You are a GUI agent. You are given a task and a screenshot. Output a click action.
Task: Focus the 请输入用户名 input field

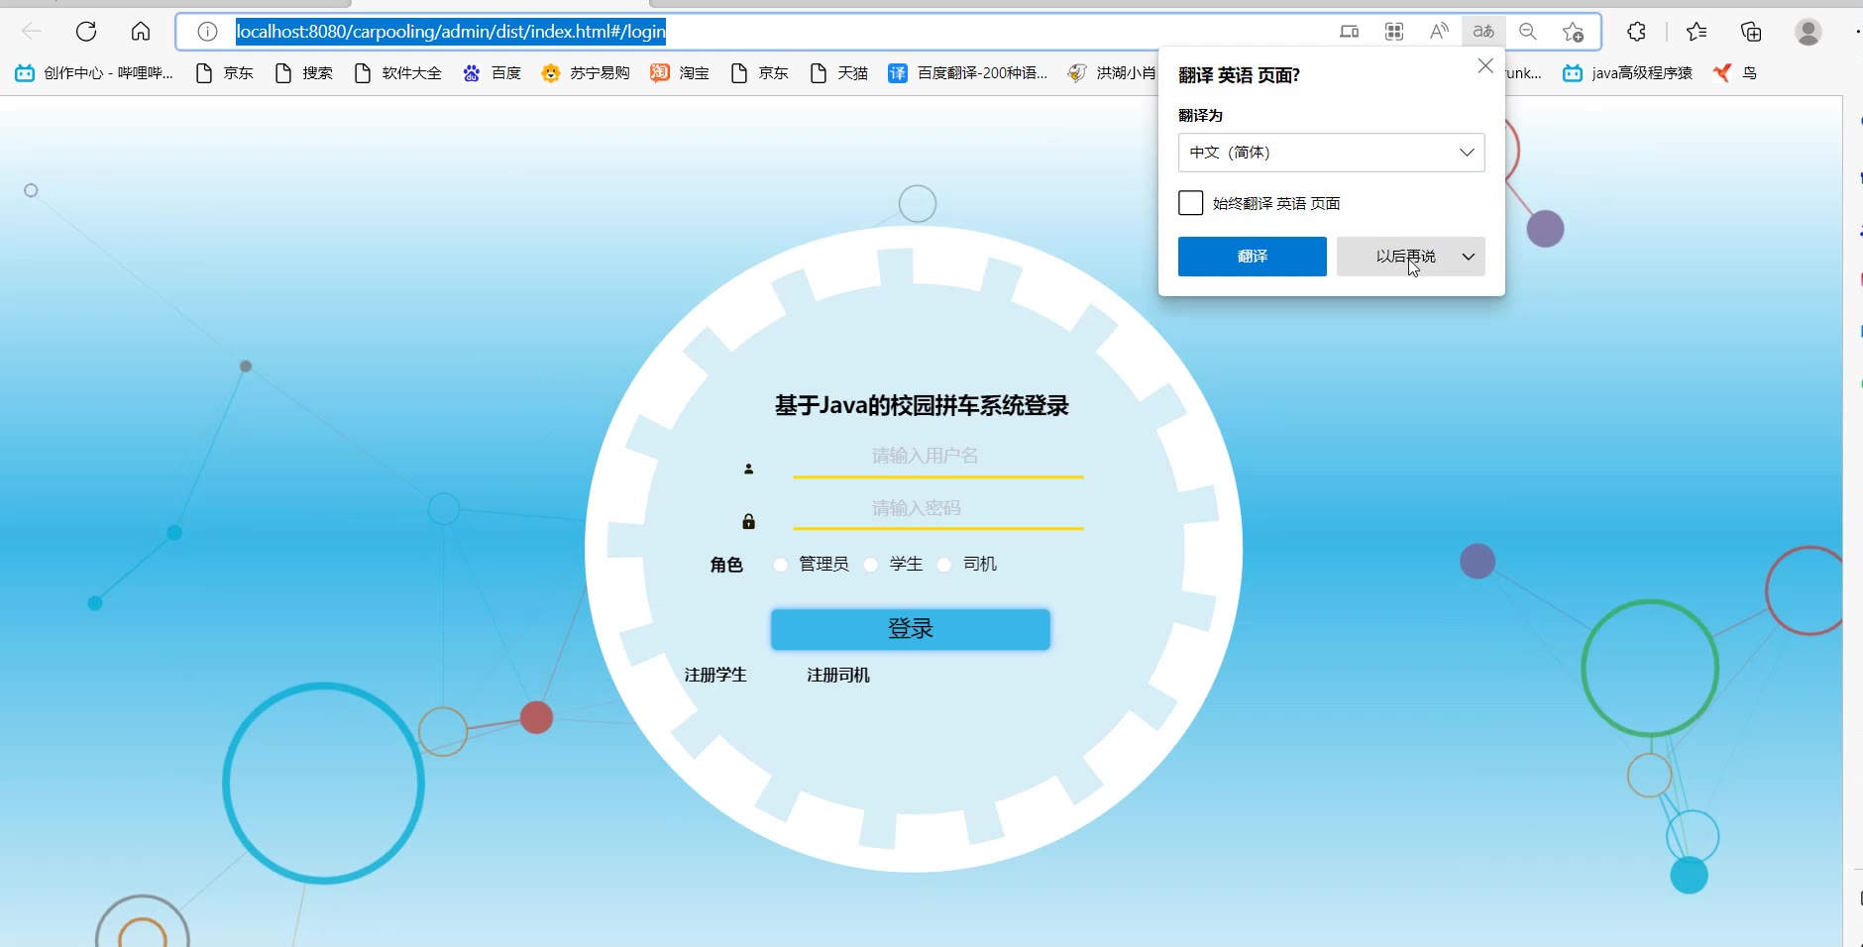coord(937,456)
